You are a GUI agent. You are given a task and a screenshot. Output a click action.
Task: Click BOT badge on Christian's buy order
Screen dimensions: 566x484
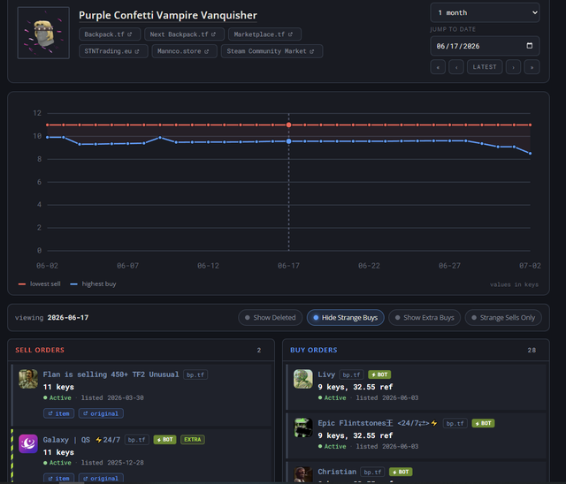point(401,473)
